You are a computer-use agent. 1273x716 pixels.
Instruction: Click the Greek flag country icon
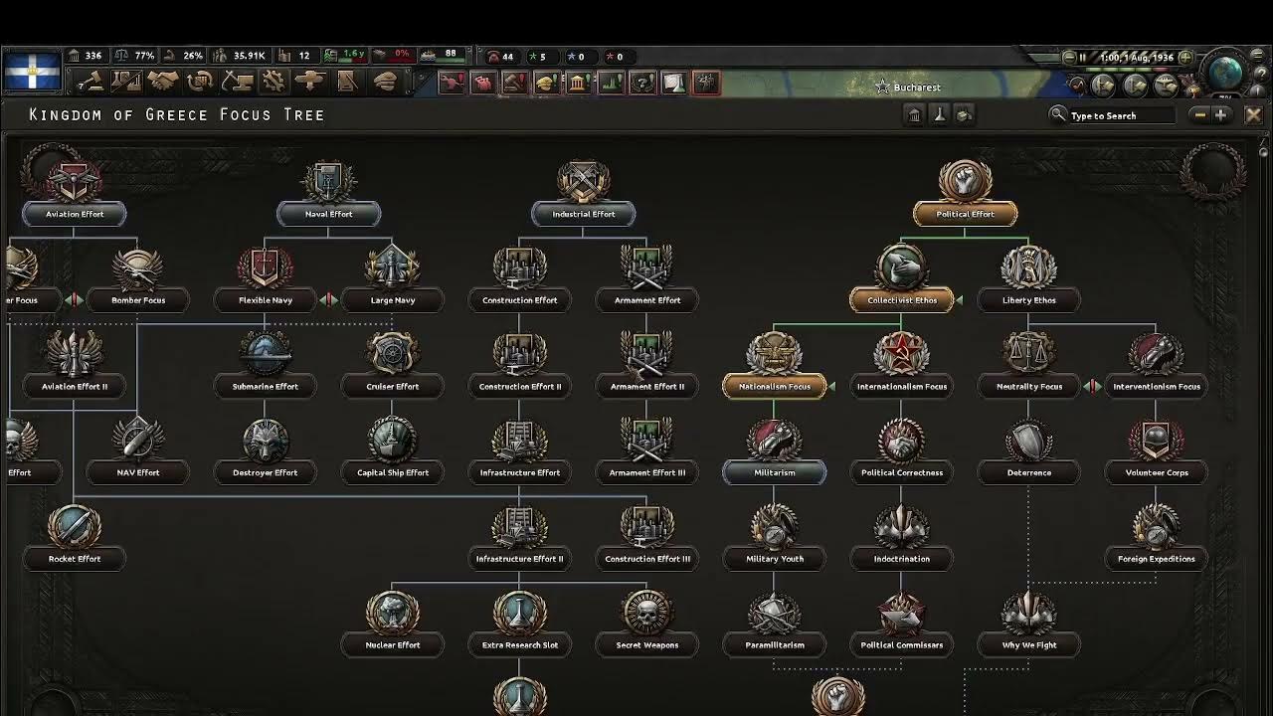click(34, 71)
